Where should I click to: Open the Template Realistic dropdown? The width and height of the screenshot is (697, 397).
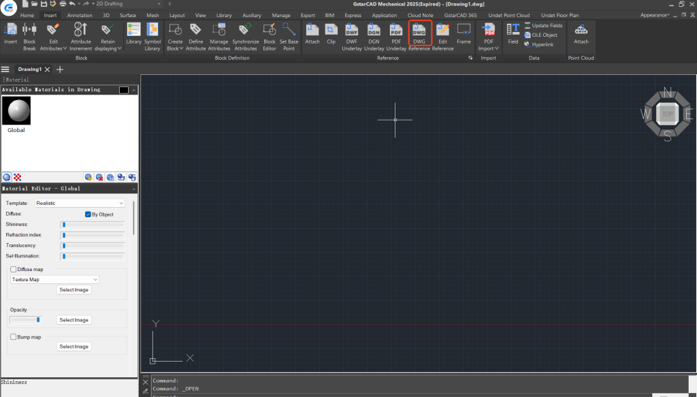[x=80, y=203]
